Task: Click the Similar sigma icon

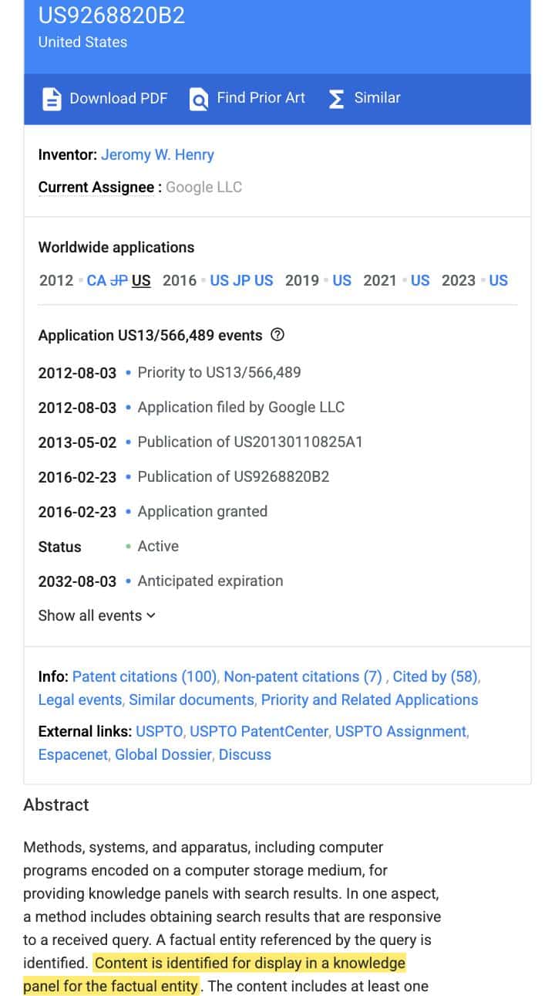Action: point(336,99)
